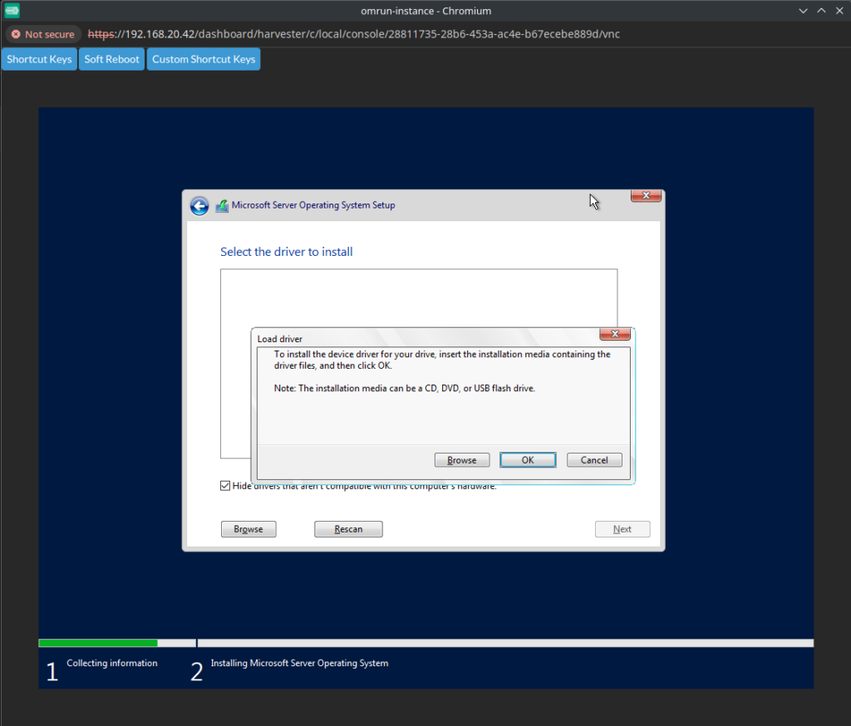The width and height of the screenshot is (851, 726).
Task: Click the 'Load driver' dialog title
Action: point(279,339)
